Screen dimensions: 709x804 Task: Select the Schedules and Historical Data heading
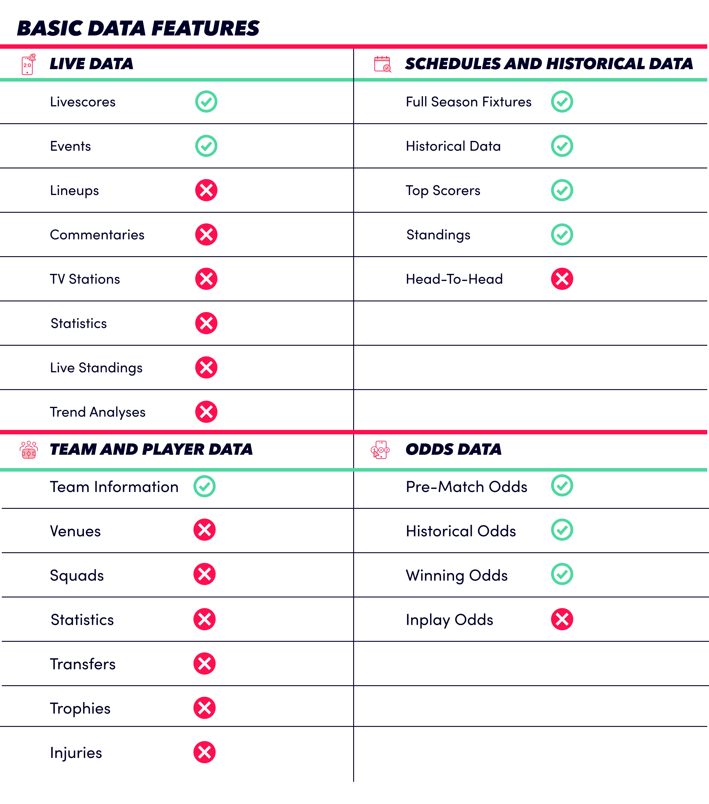[x=549, y=64]
